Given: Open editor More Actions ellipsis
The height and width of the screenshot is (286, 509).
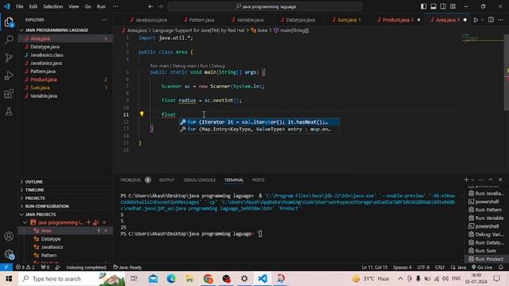Looking at the screenshot, I should click(500, 20).
